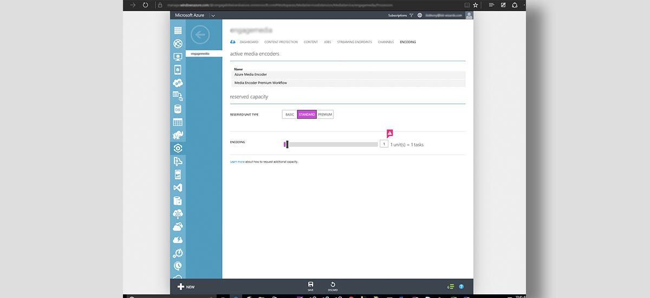Open the browser Share icon
The image size is (650, 298).
click(x=515, y=5)
